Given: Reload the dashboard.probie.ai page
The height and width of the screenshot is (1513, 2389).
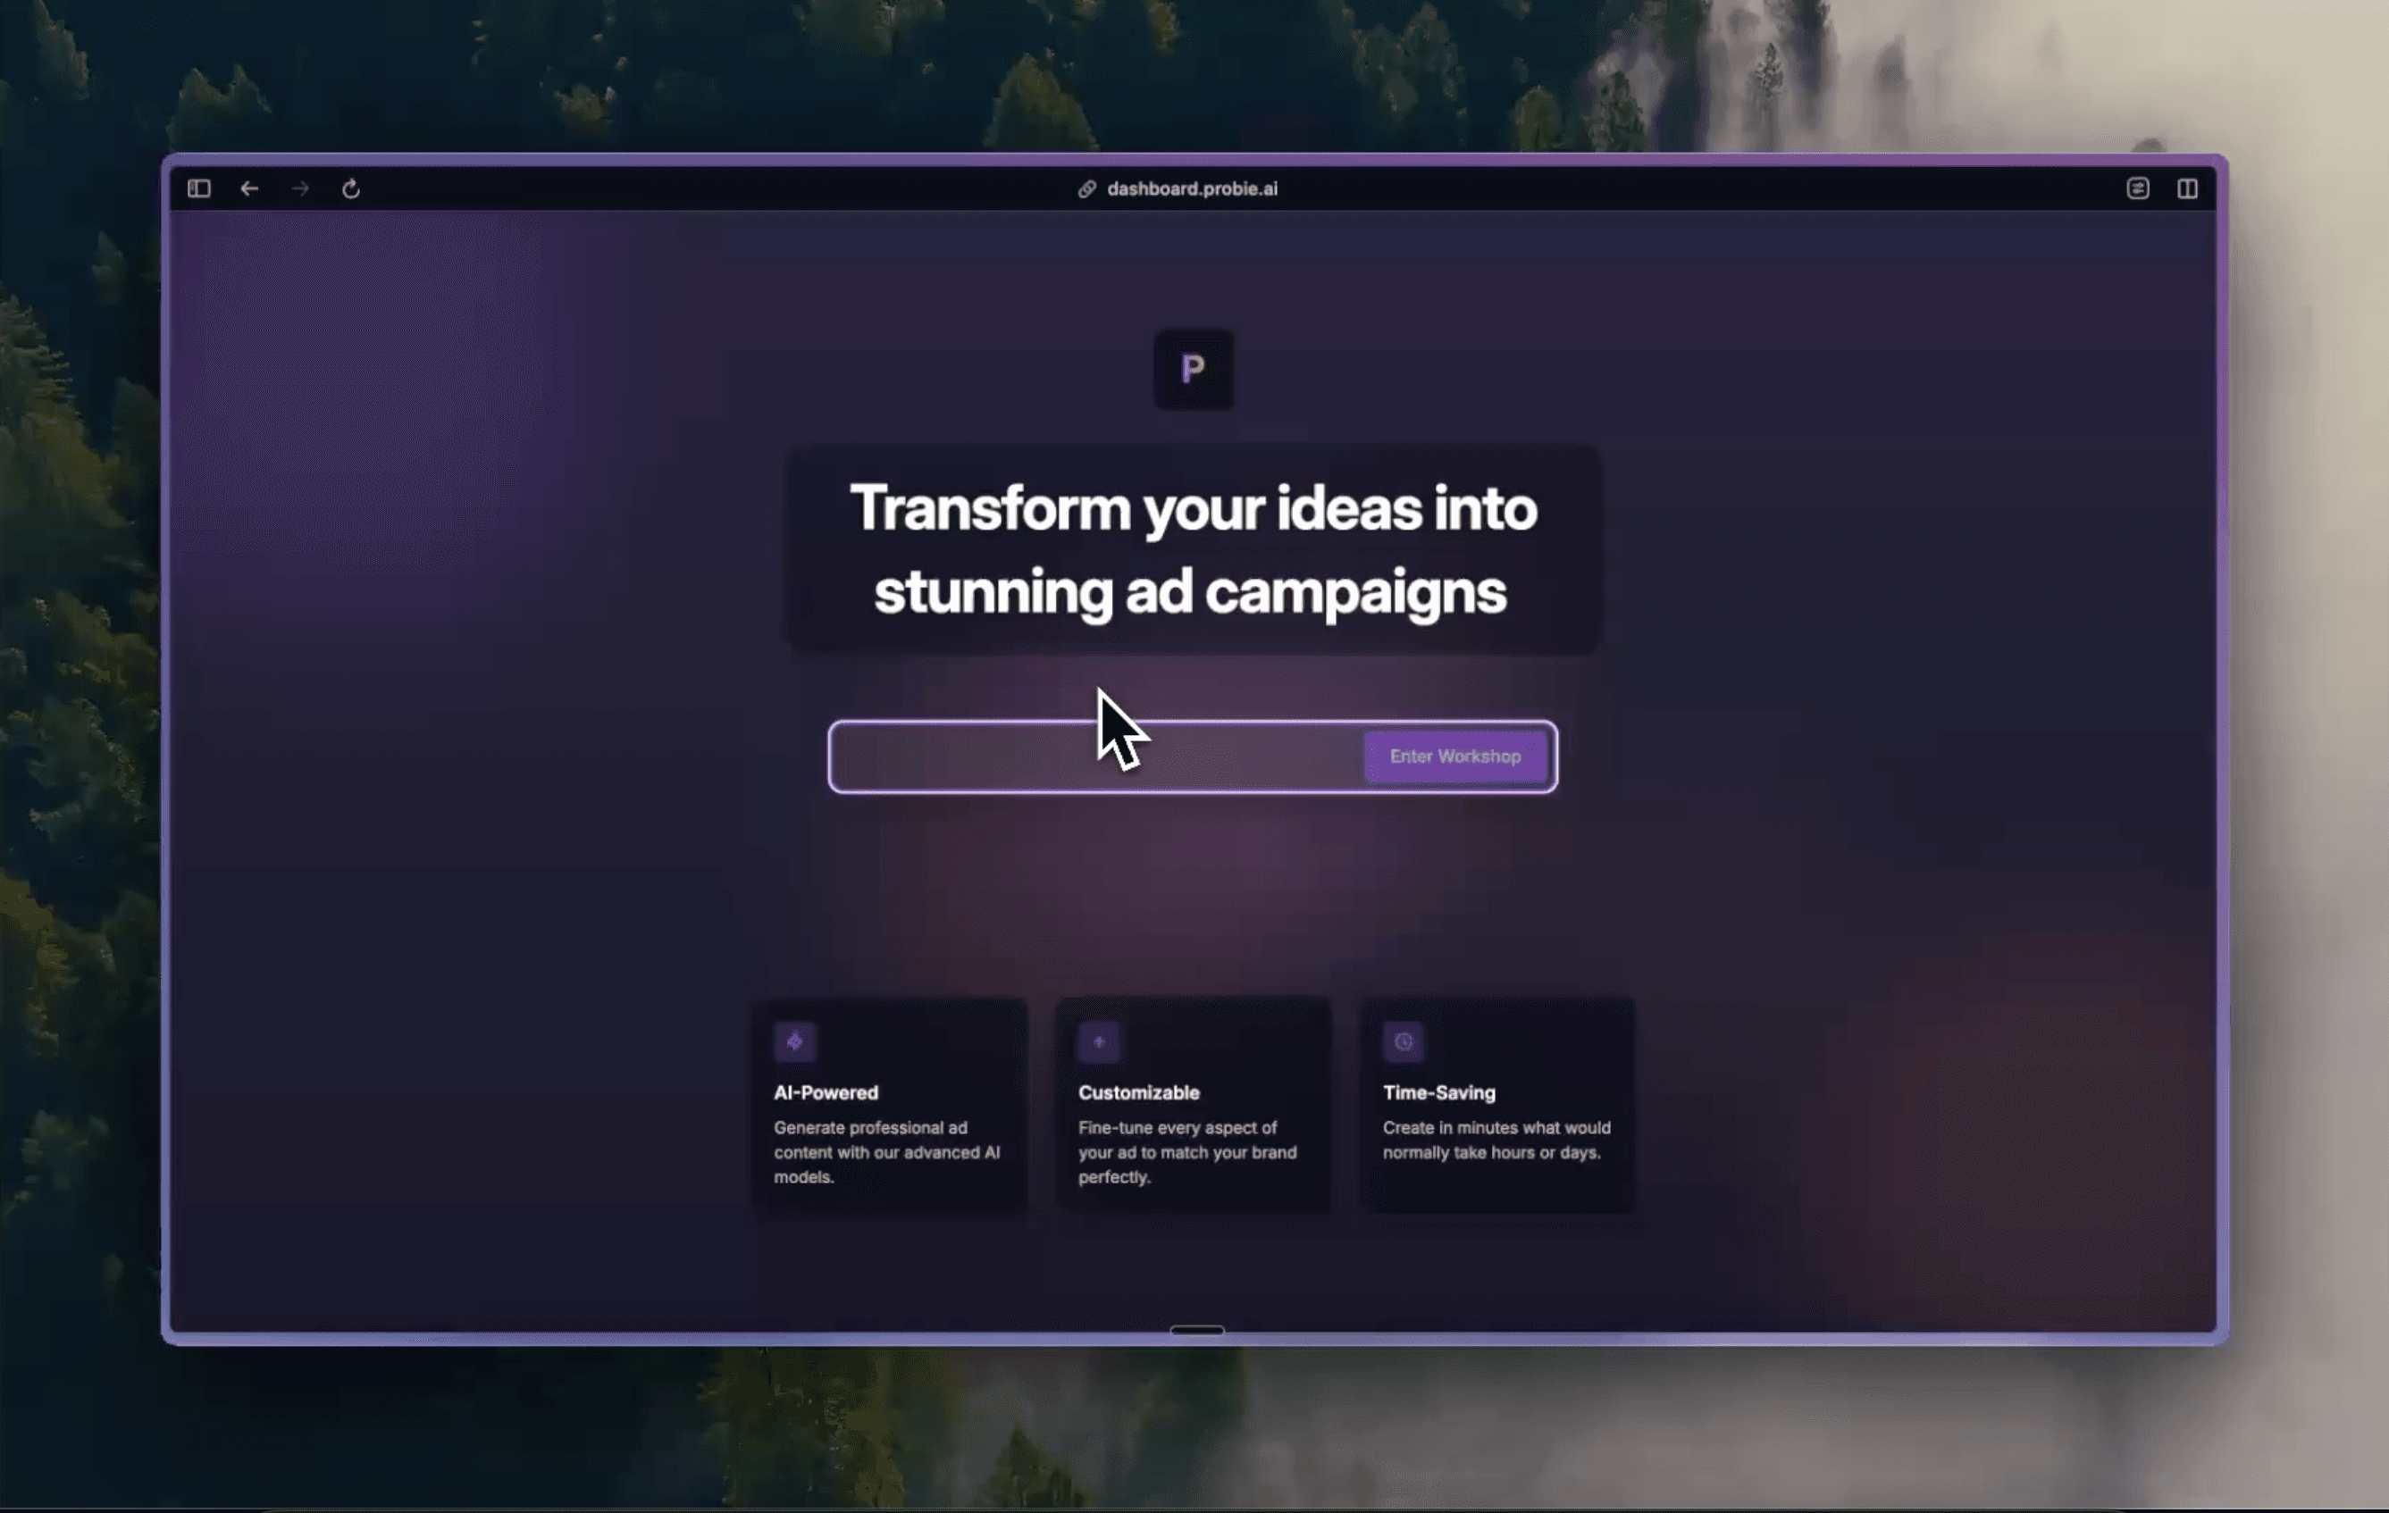Looking at the screenshot, I should coord(352,188).
